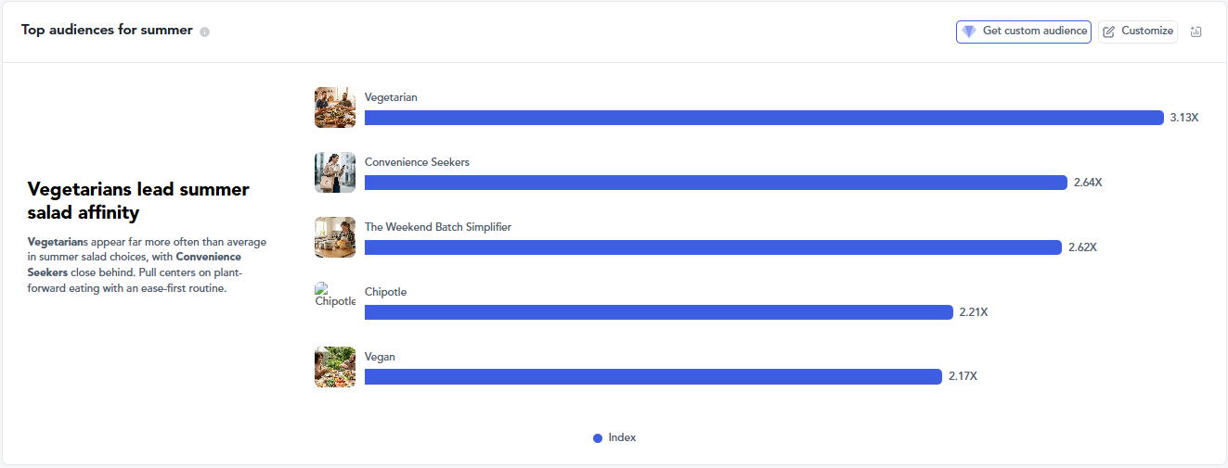Select the Chipotle 2.21X bar

click(x=659, y=312)
